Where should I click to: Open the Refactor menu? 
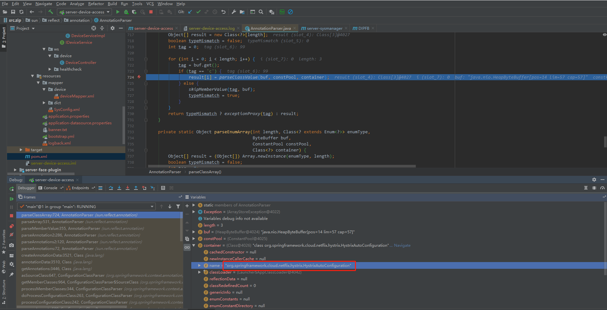pos(96,4)
